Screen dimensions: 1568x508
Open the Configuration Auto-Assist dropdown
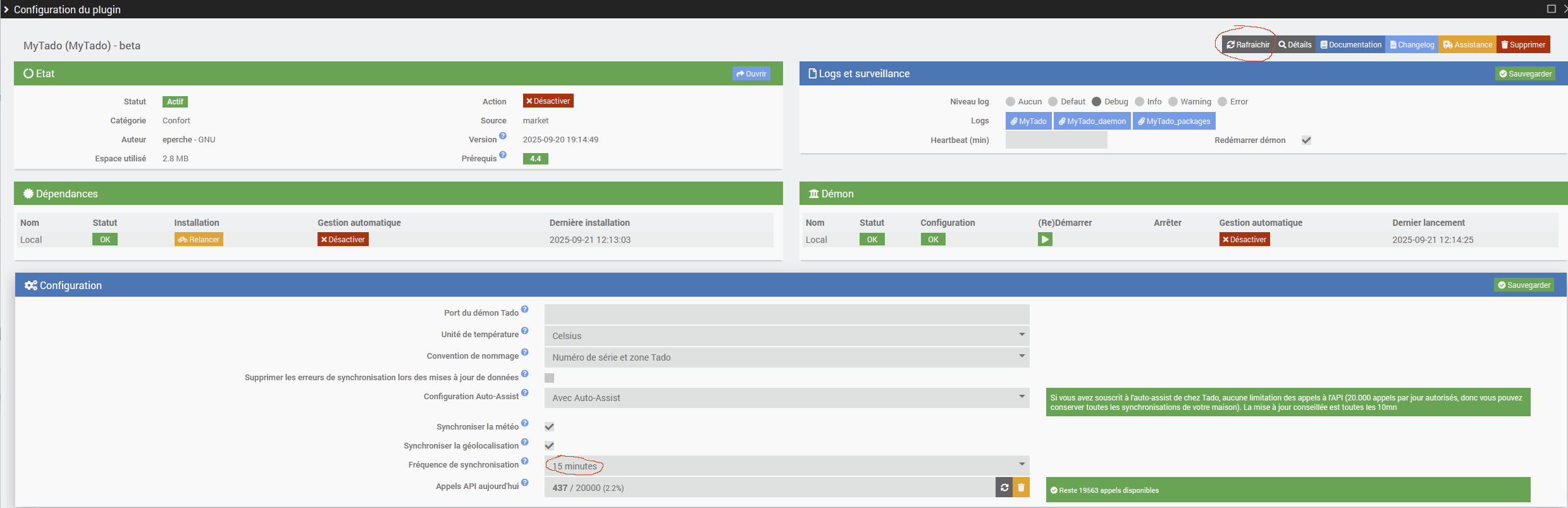click(787, 398)
